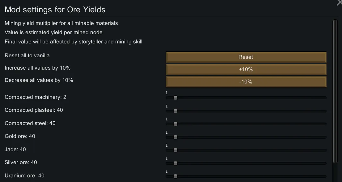This screenshot has width=342, height=182.
Task: Click the Reset button
Action: 246,57
